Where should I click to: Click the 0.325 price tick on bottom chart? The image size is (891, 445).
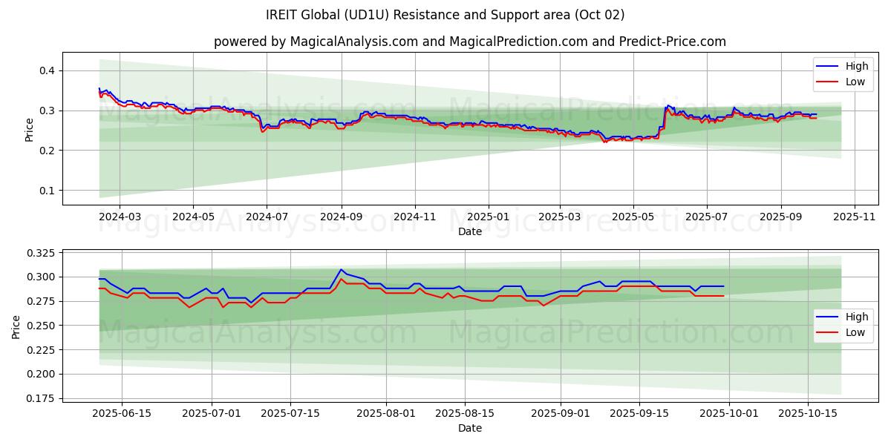(x=41, y=253)
